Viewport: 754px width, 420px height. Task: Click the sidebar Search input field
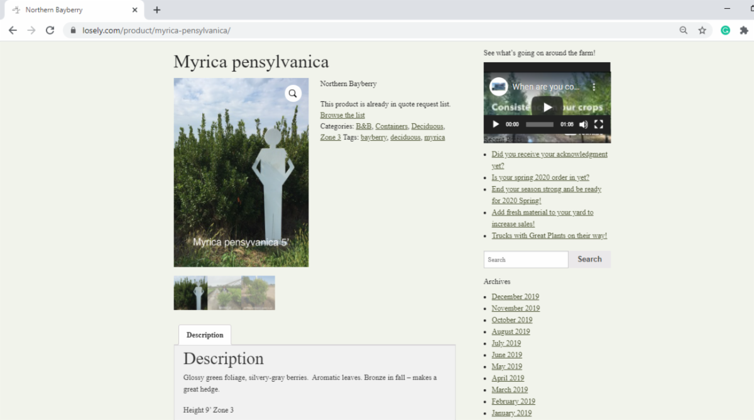point(526,260)
